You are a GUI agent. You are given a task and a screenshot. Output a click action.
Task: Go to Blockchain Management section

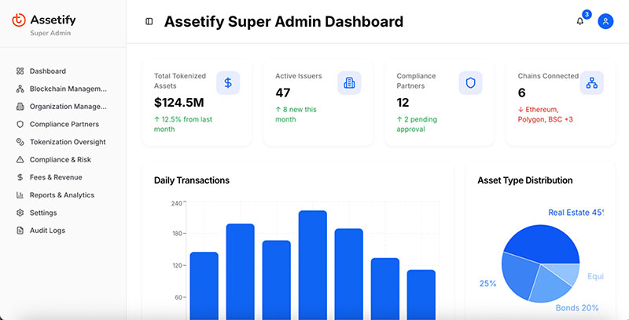[x=68, y=89]
